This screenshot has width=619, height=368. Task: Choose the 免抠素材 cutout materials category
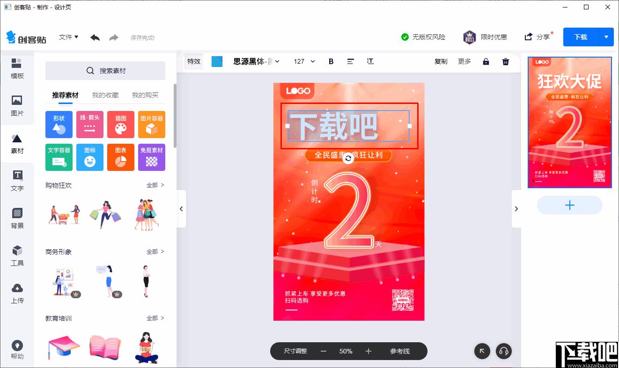click(152, 157)
